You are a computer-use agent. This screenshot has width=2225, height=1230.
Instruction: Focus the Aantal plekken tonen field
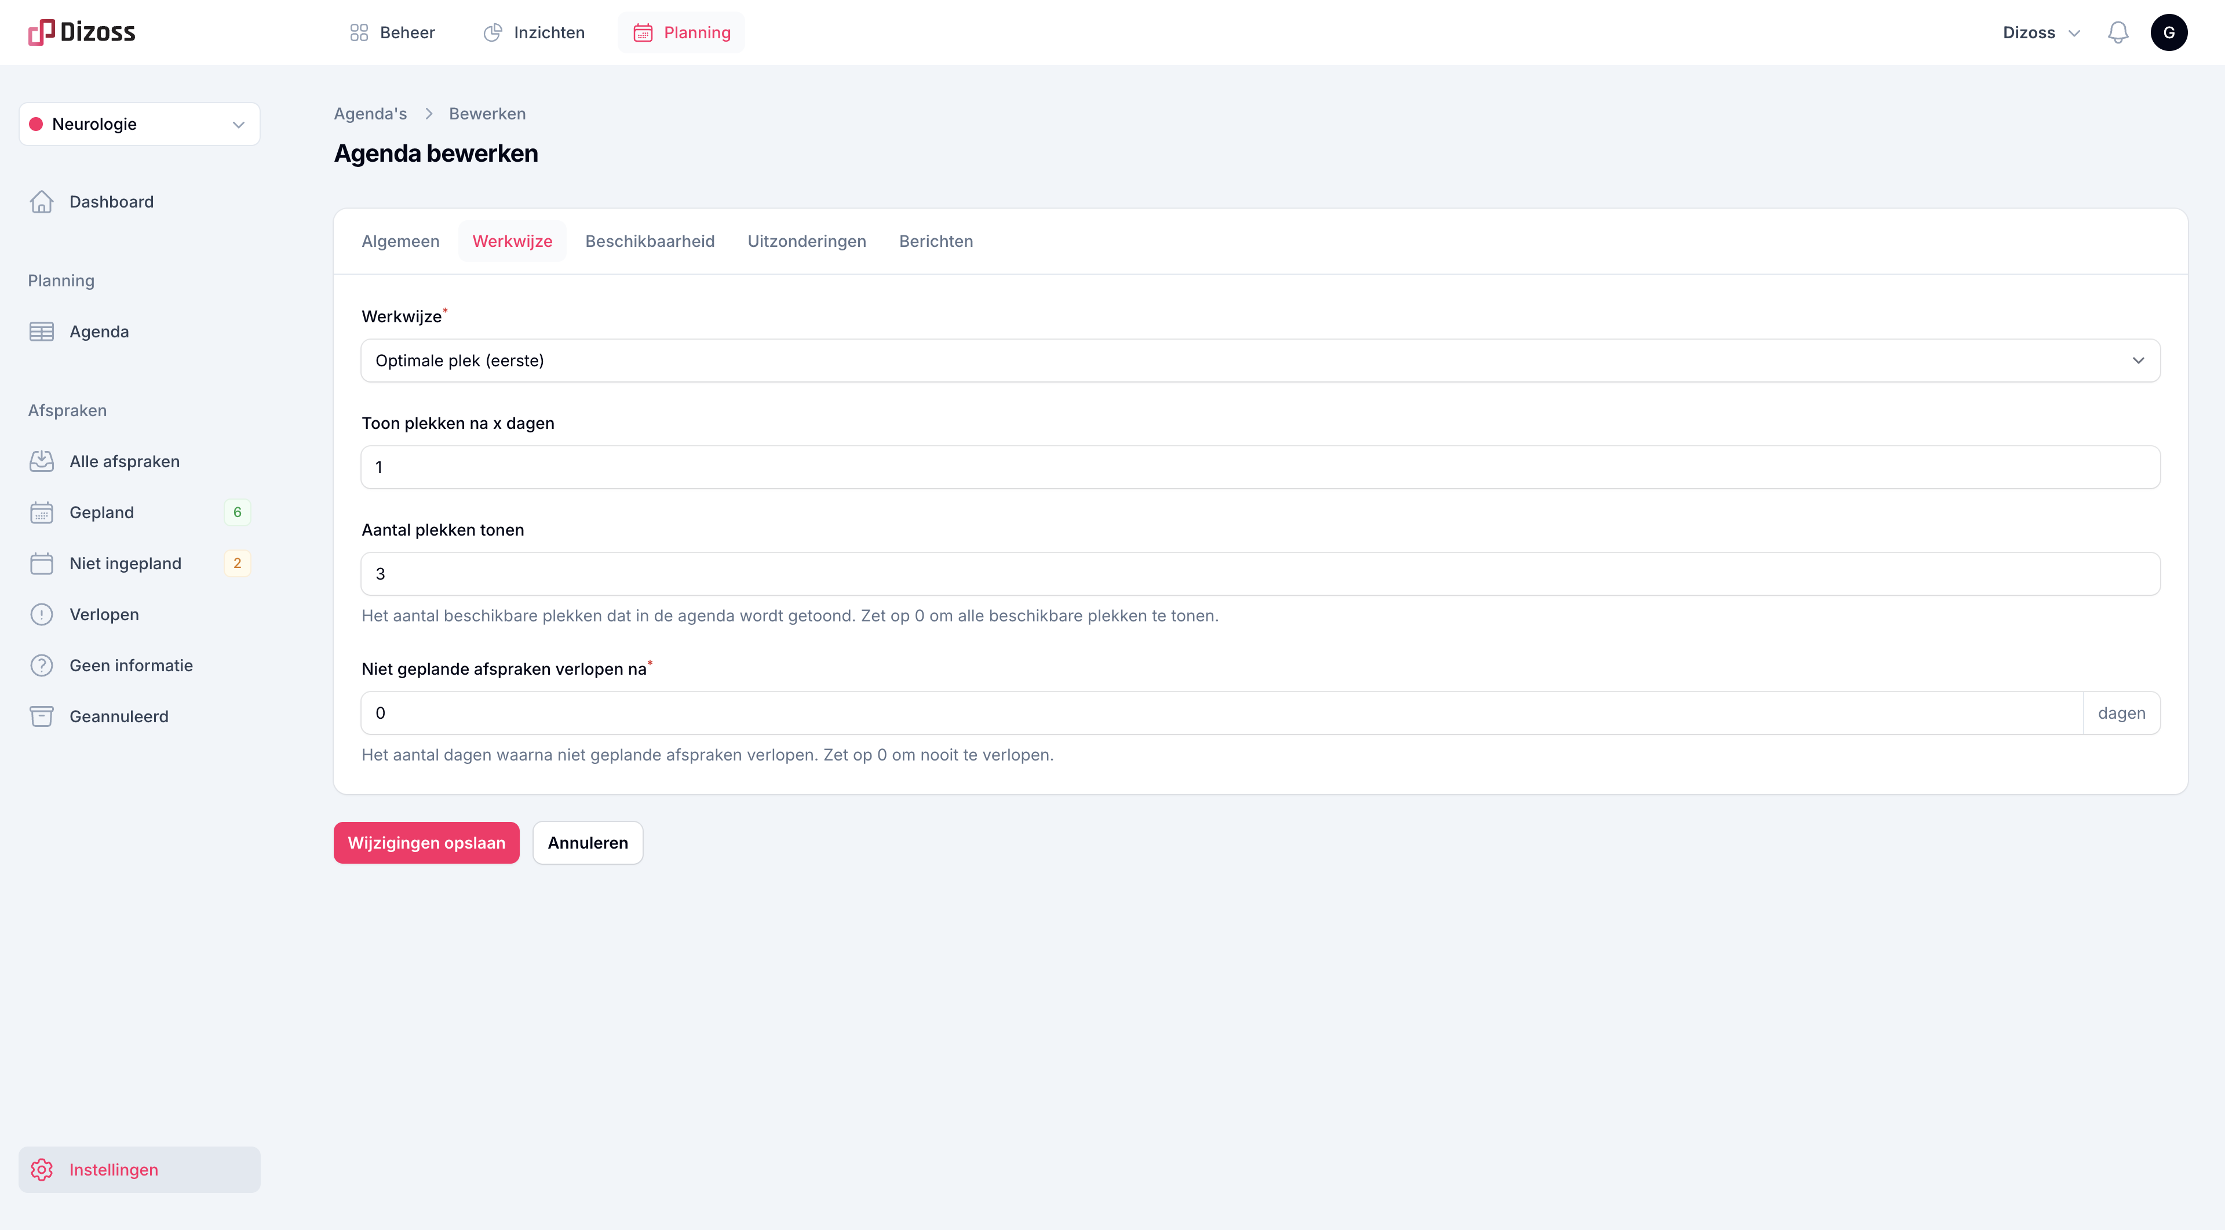[1260, 573]
